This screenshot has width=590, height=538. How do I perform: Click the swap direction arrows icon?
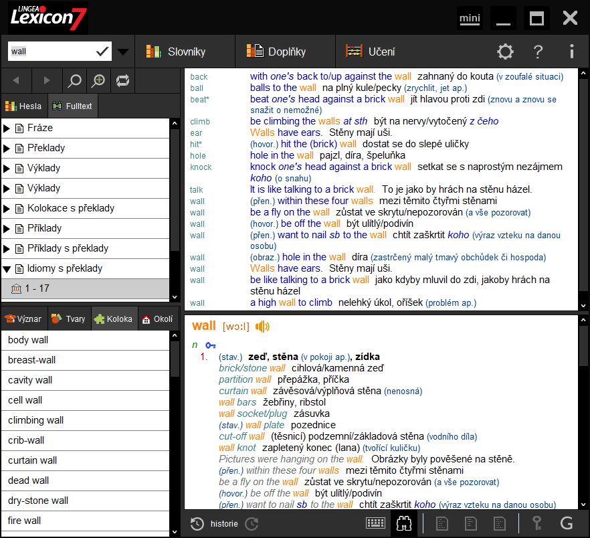(x=124, y=80)
